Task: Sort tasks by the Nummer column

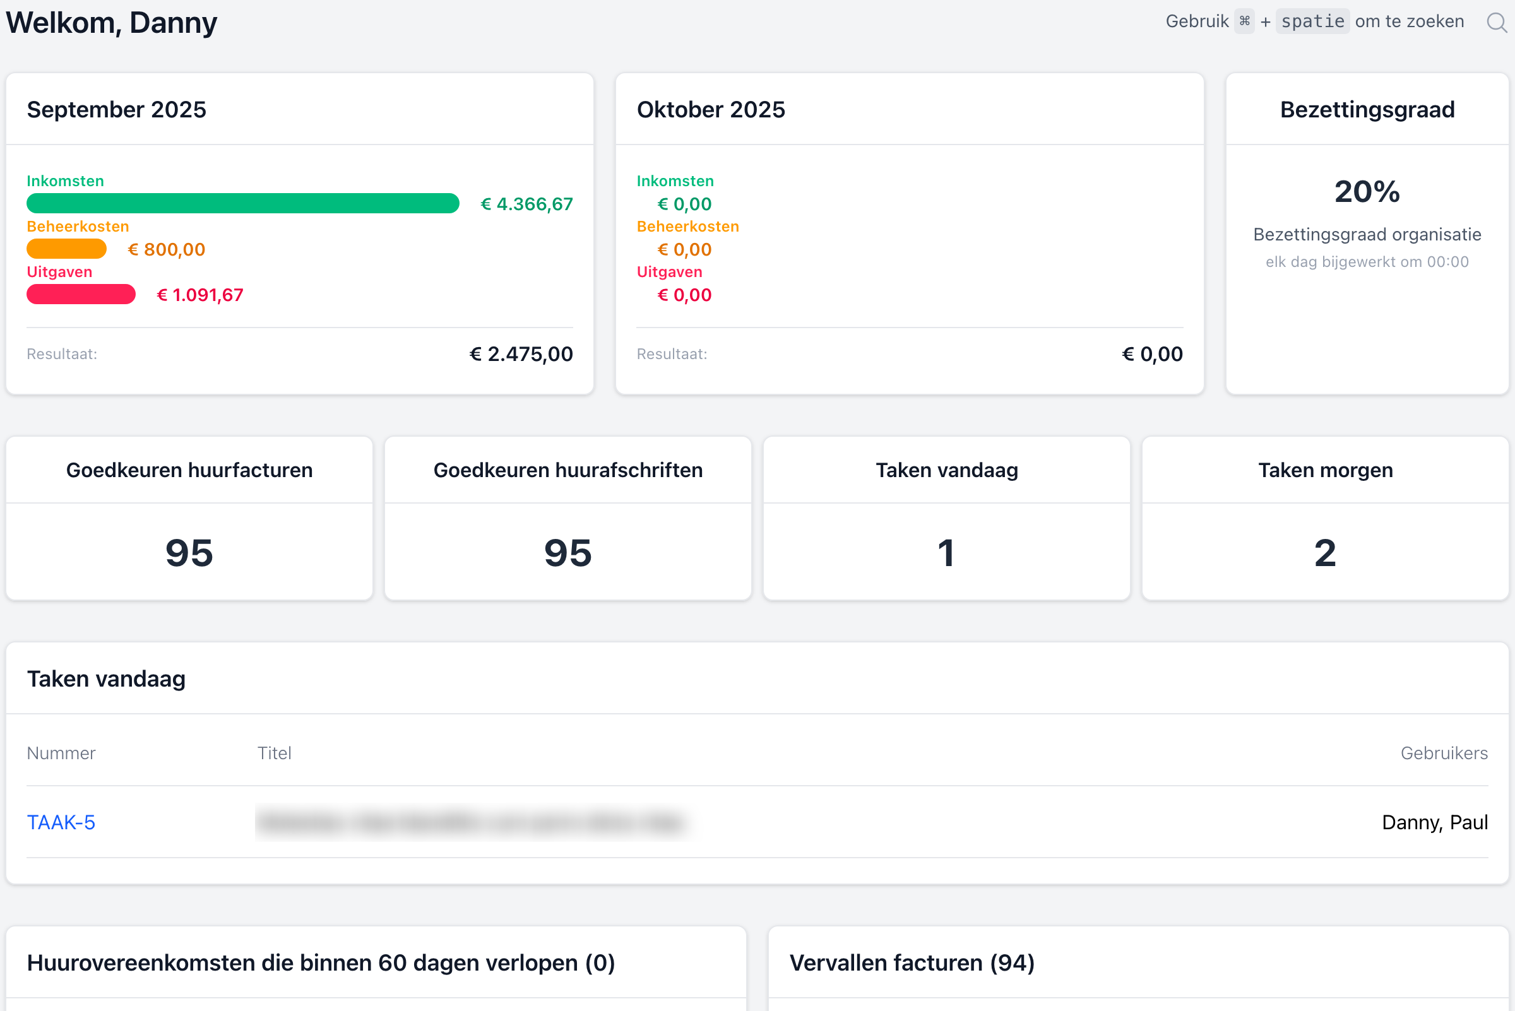Action: click(x=61, y=752)
